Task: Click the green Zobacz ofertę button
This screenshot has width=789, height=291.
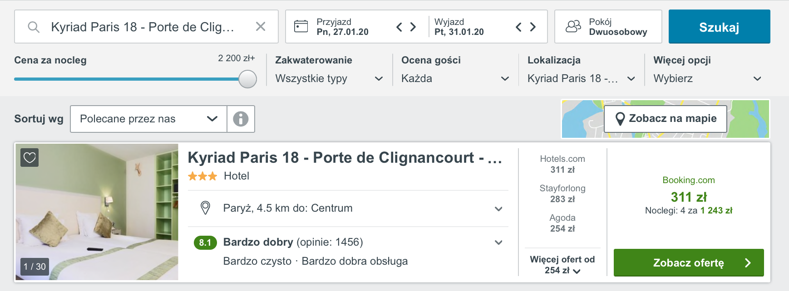Action: (689, 262)
